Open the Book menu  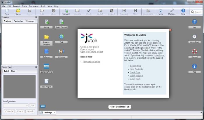pyautogui.click(x=43, y=6)
